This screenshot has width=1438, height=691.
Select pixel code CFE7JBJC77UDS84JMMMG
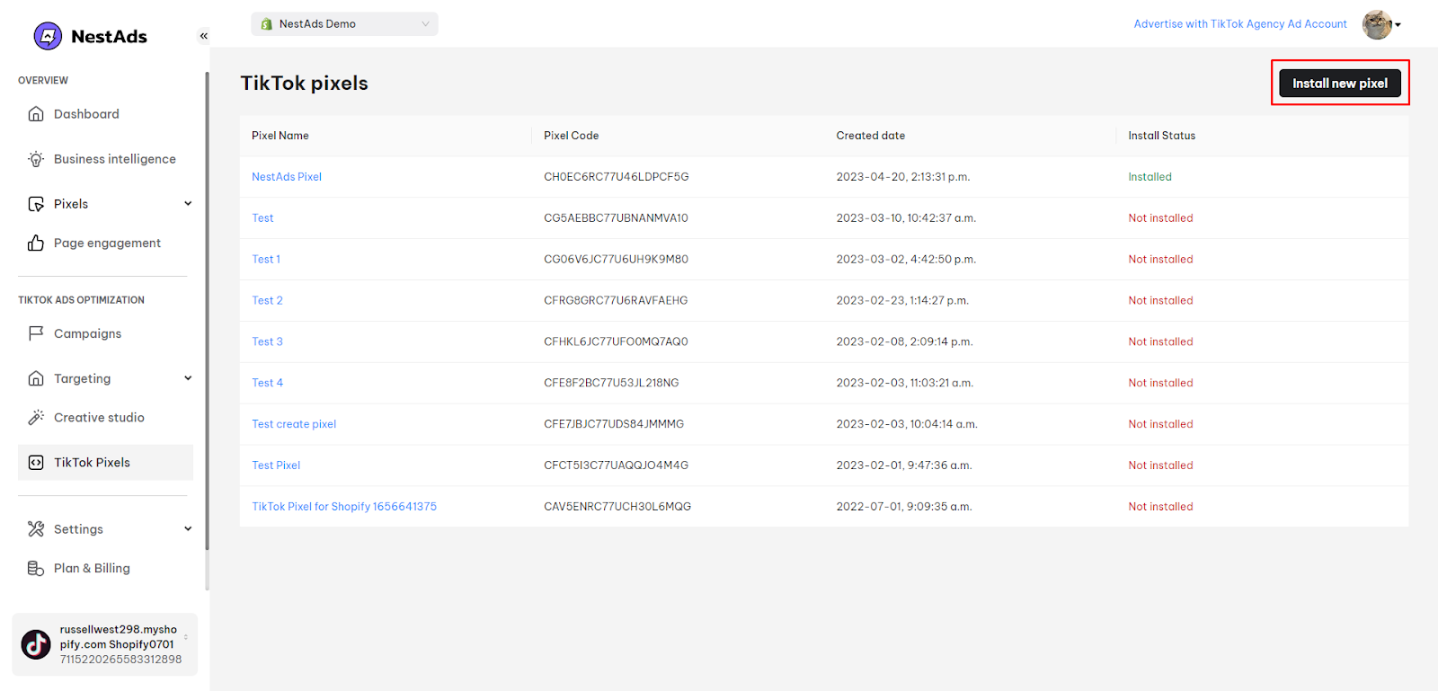point(614,424)
